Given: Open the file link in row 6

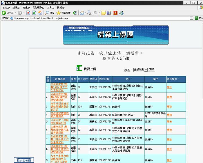Looking at the screenshot, I should pyautogui.click(x=59, y=130).
